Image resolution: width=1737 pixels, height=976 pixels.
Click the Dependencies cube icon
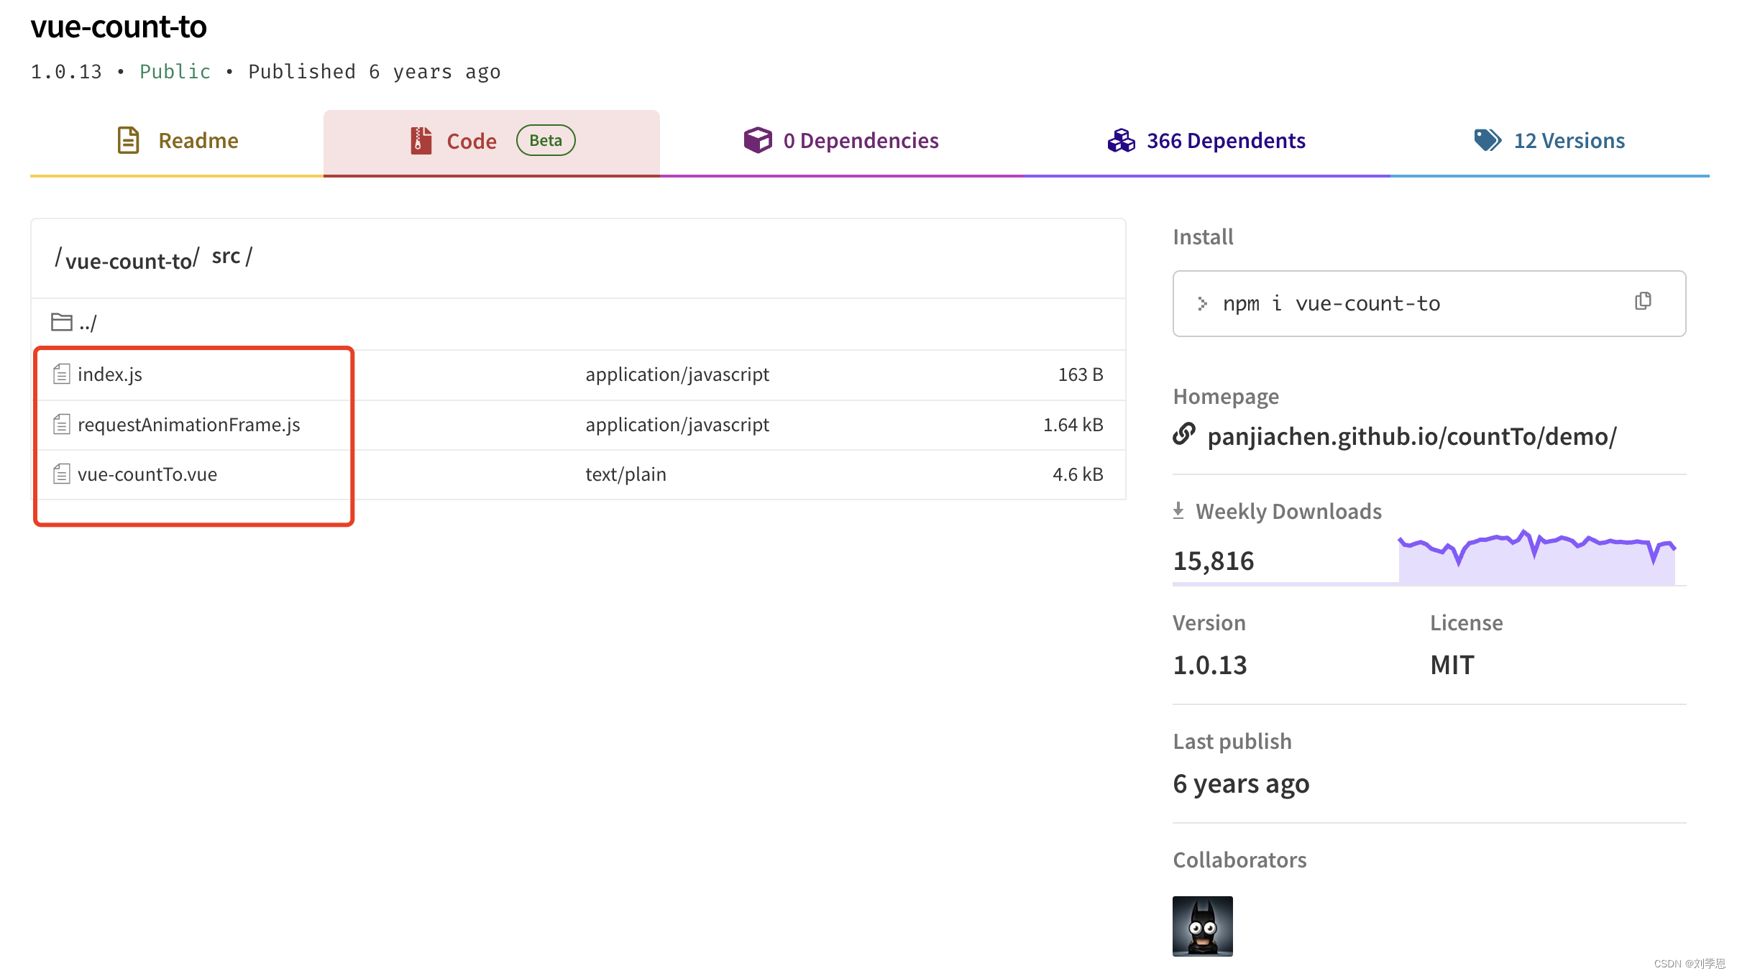757,140
